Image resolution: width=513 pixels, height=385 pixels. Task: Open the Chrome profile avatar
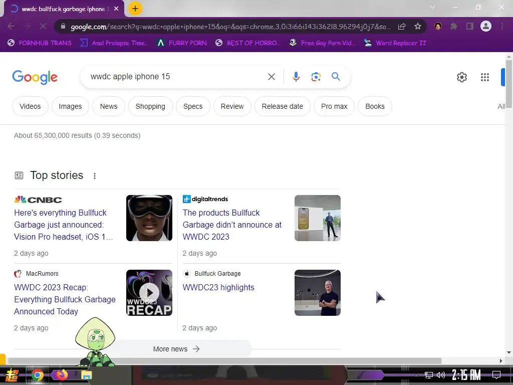pos(486,26)
